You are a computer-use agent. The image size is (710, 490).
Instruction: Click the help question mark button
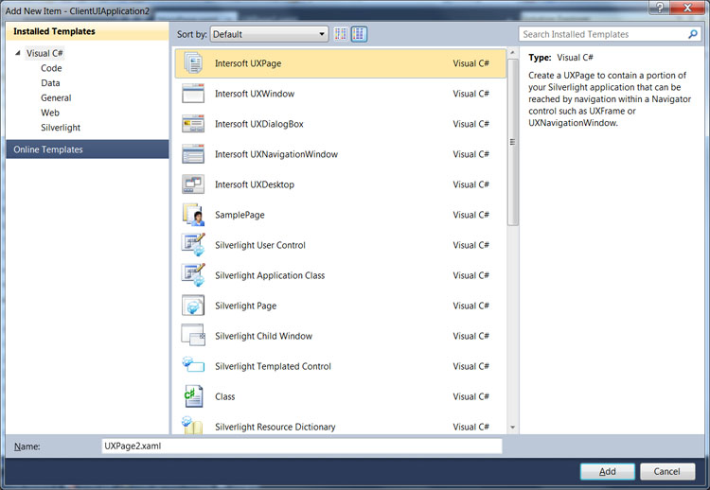pyautogui.click(x=660, y=8)
